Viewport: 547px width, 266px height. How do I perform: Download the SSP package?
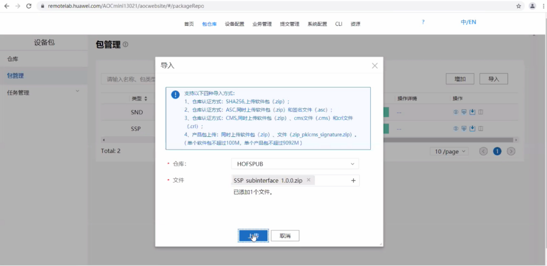point(472,128)
